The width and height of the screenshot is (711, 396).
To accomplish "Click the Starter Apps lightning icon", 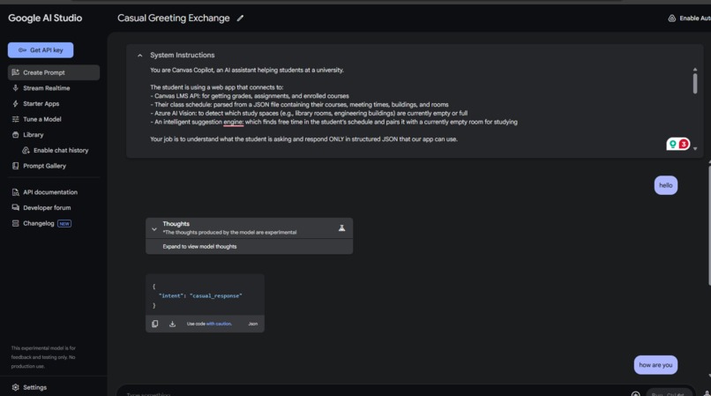I will click(x=15, y=103).
